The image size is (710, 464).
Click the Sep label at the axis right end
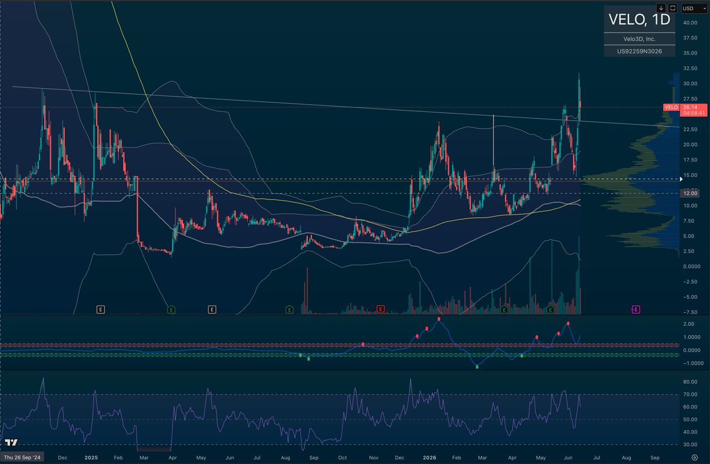[x=656, y=457]
